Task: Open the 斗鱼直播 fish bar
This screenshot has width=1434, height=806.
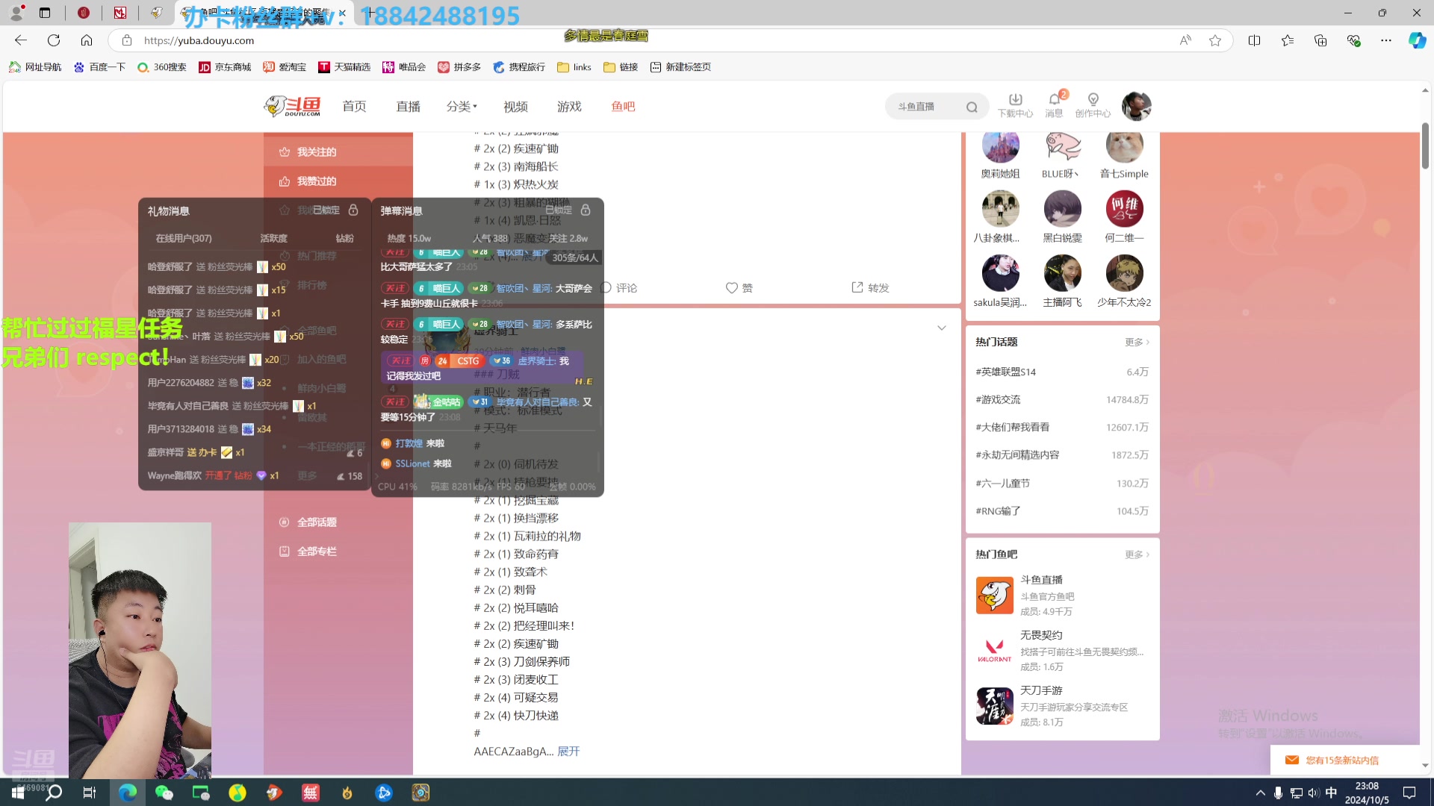Action: tap(1062, 595)
